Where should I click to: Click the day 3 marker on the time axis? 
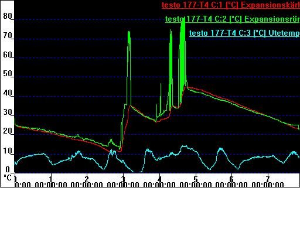123,179
